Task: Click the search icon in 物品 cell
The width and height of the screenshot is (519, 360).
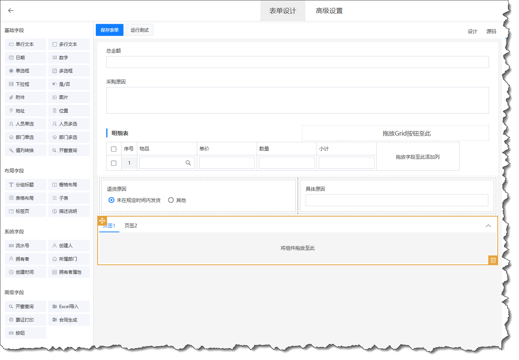Action: tap(188, 163)
